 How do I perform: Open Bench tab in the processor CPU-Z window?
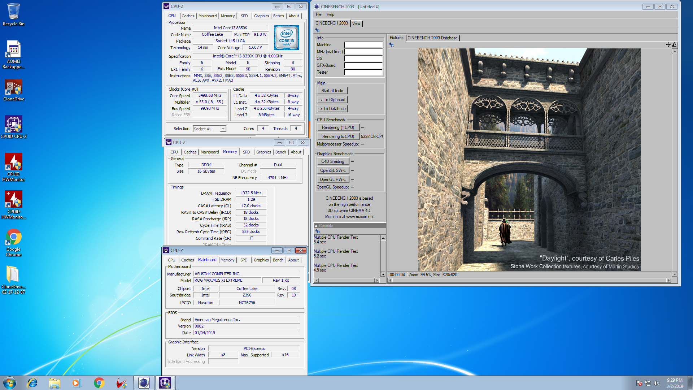278,16
